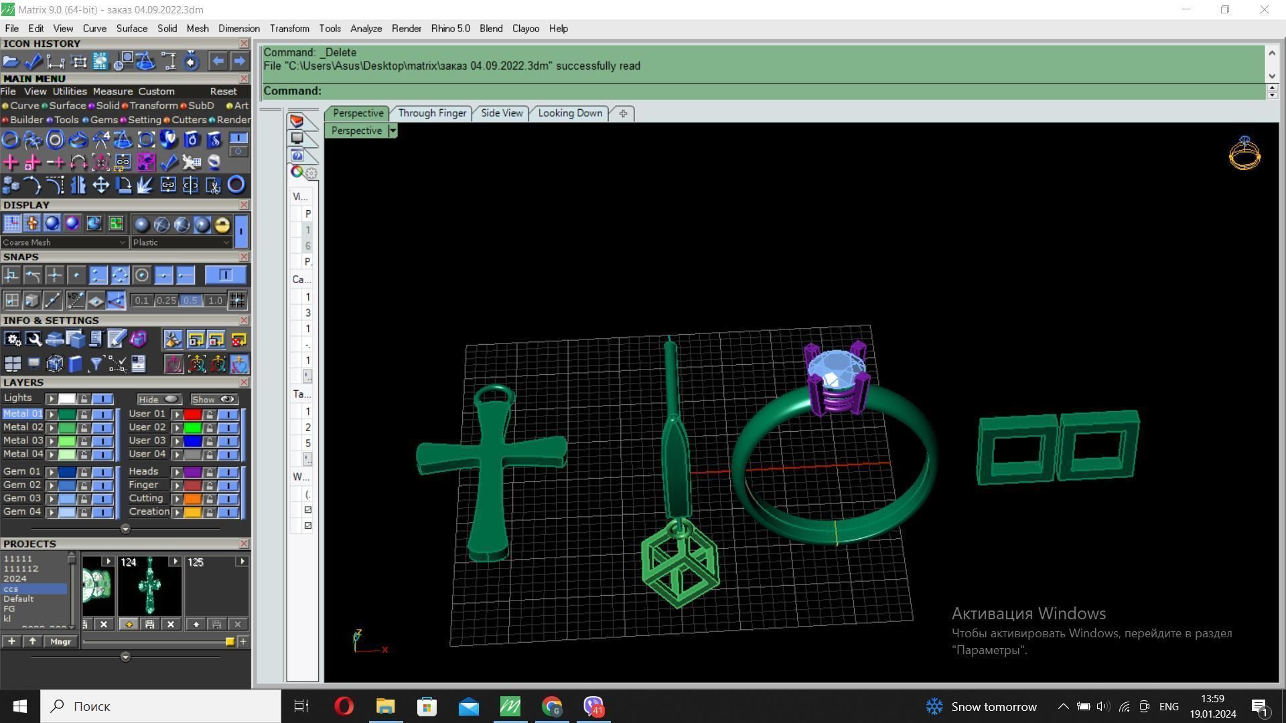The image size is (1286, 723).
Task: Select project thumbnail 124 with cross
Action: point(149,587)
